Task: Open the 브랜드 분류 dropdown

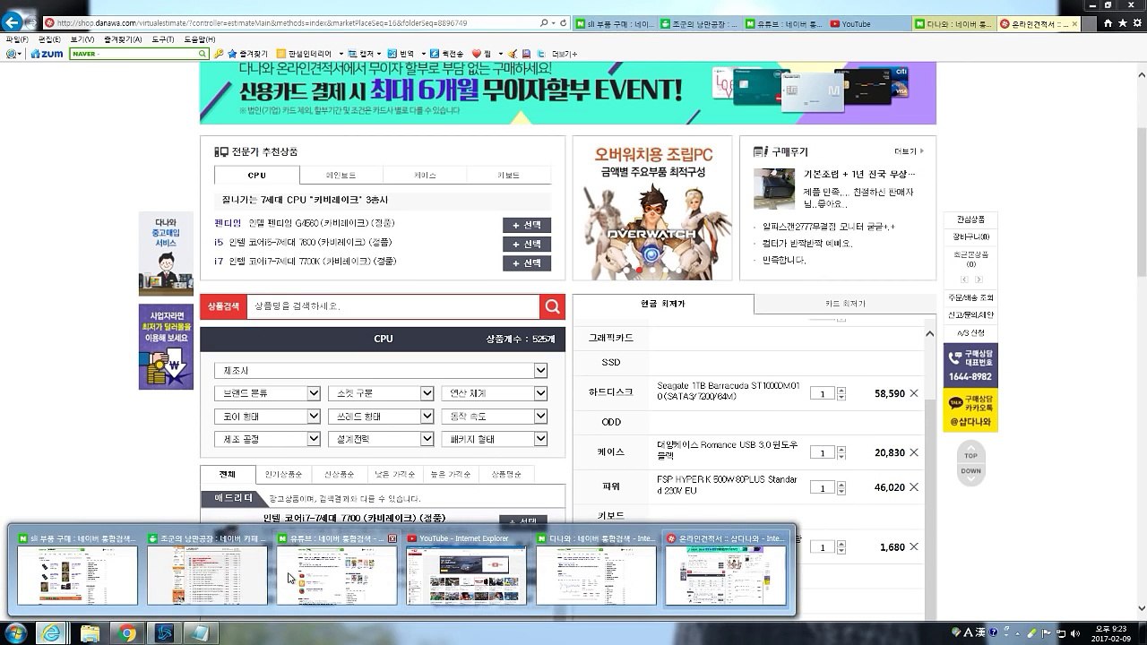Action: 267,393
